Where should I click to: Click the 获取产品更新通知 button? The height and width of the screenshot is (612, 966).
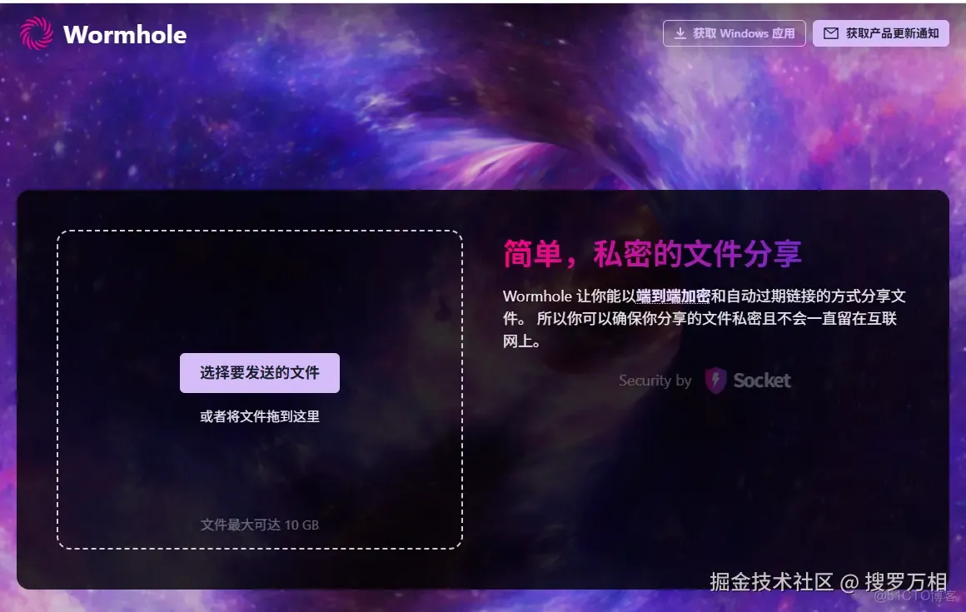881,32
